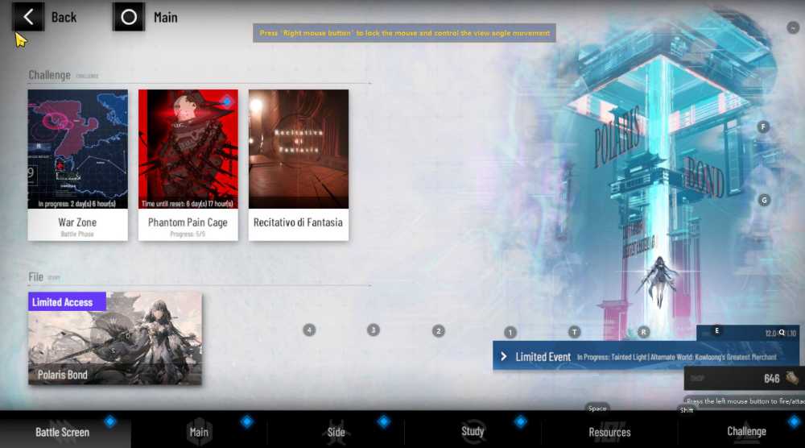Click the shop coin icon
805x448 pixels.
click(791, 378)
